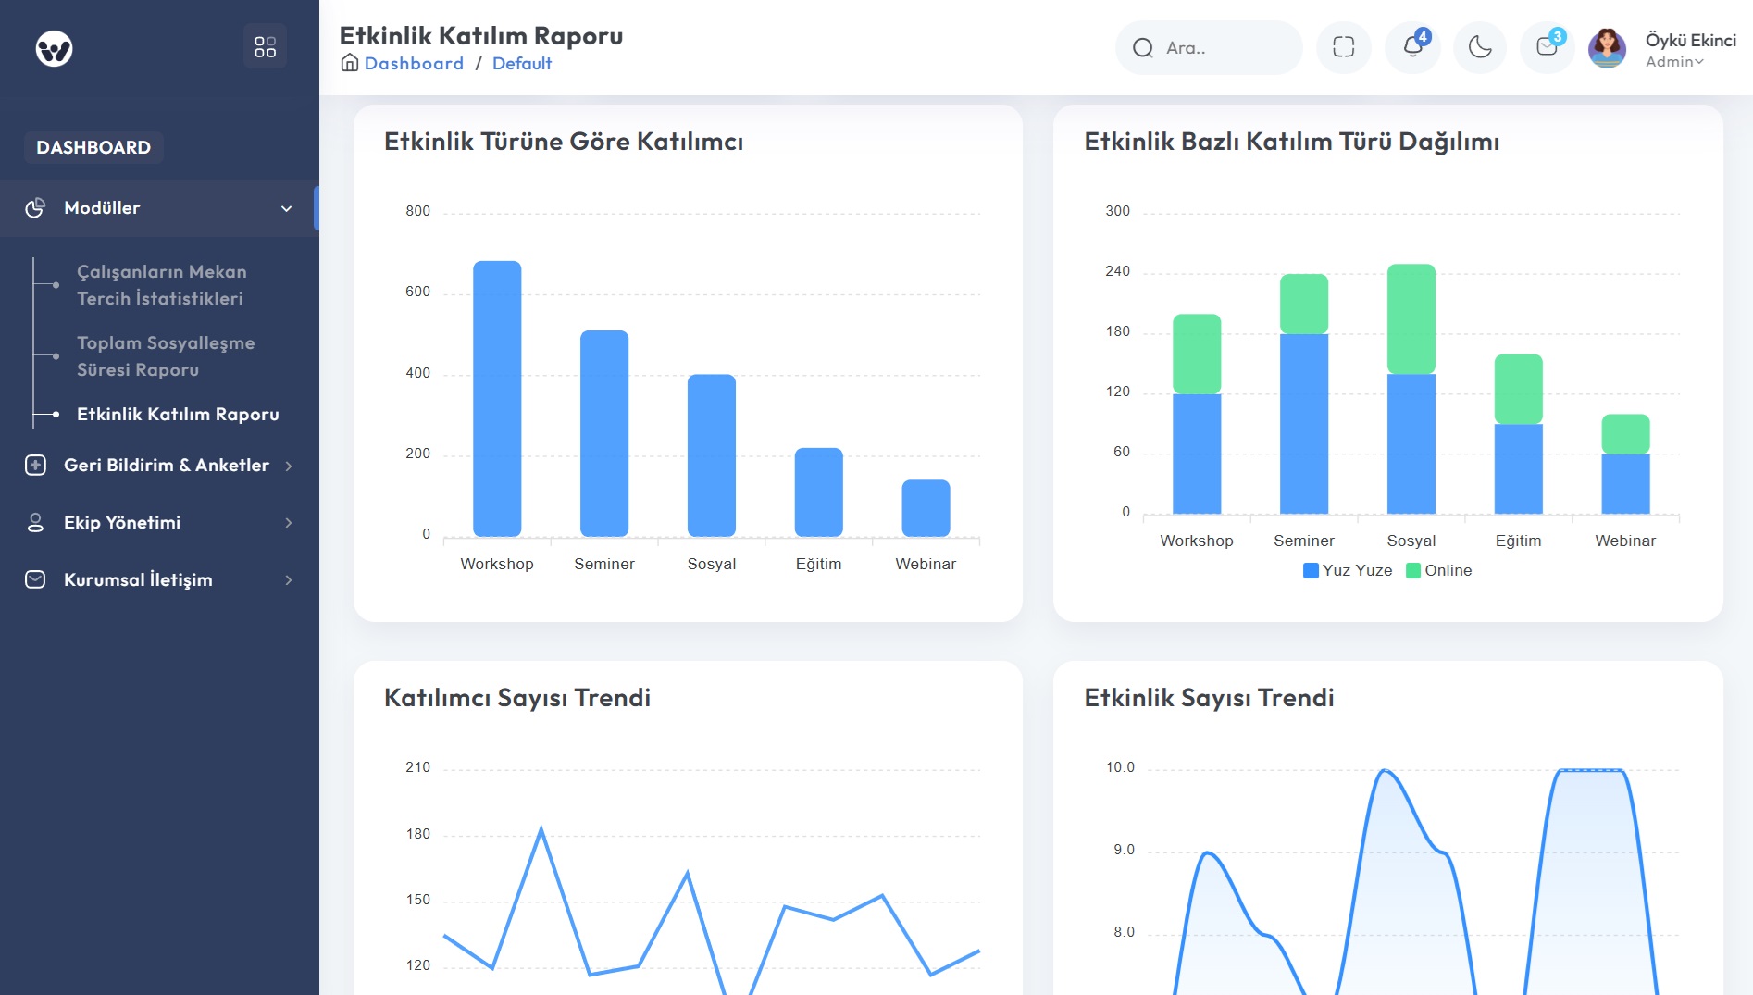1753x995 pixels.
Task: Toggle Online legend series
Action: click(1438, 570)
